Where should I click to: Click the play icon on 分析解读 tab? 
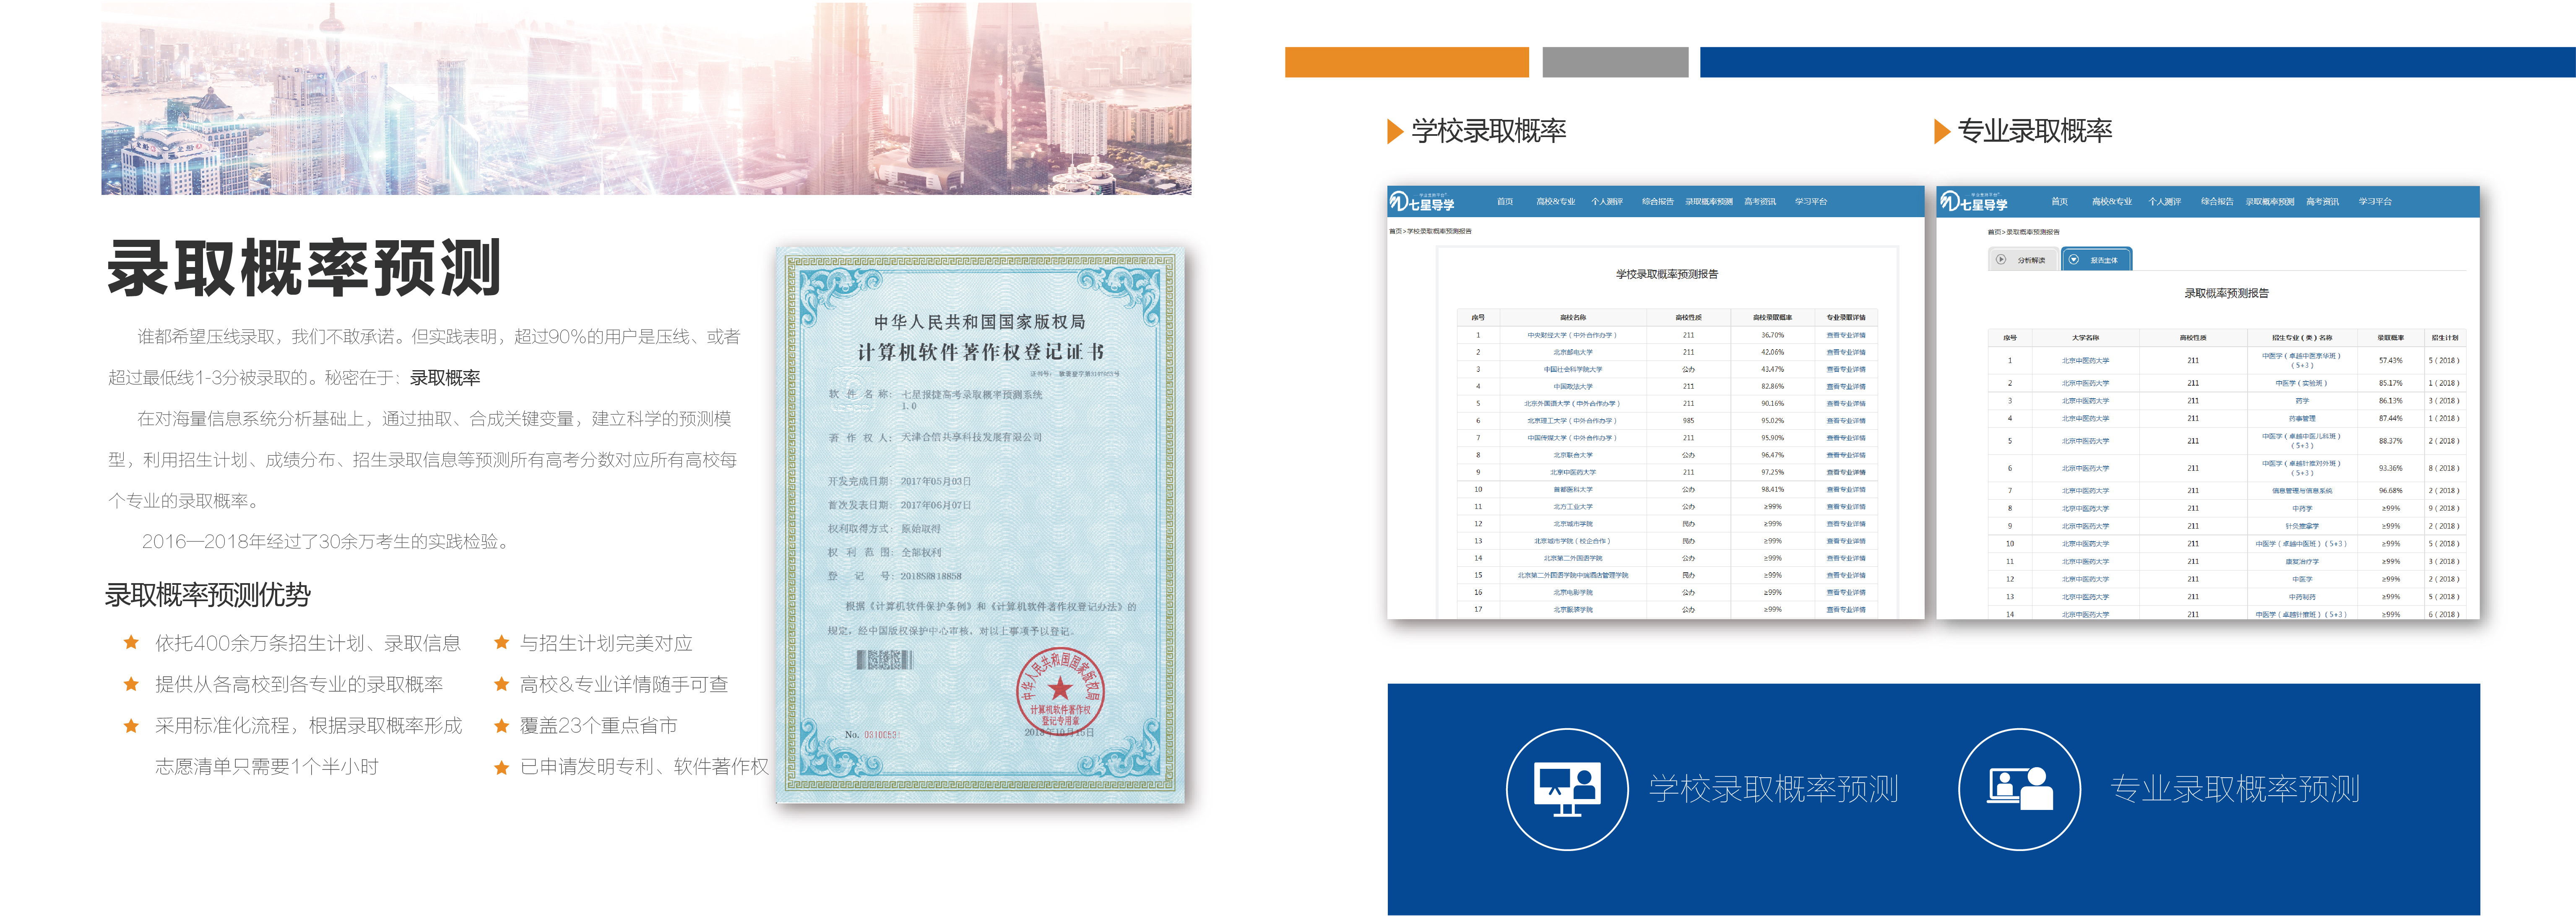pyautogui.click(x=2001, y=259)
